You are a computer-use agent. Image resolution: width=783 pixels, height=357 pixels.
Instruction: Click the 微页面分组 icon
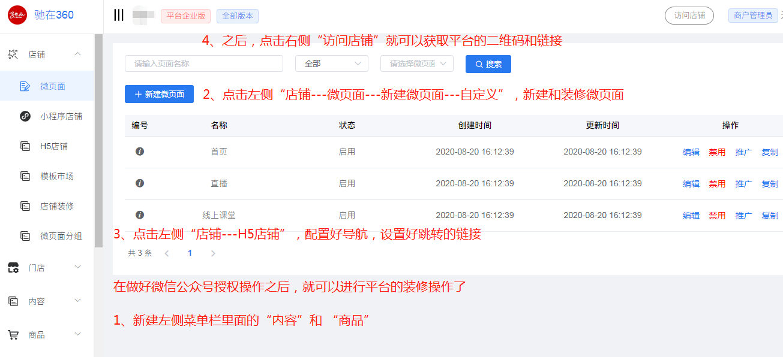pyautogui.click(x=25, y=236)
